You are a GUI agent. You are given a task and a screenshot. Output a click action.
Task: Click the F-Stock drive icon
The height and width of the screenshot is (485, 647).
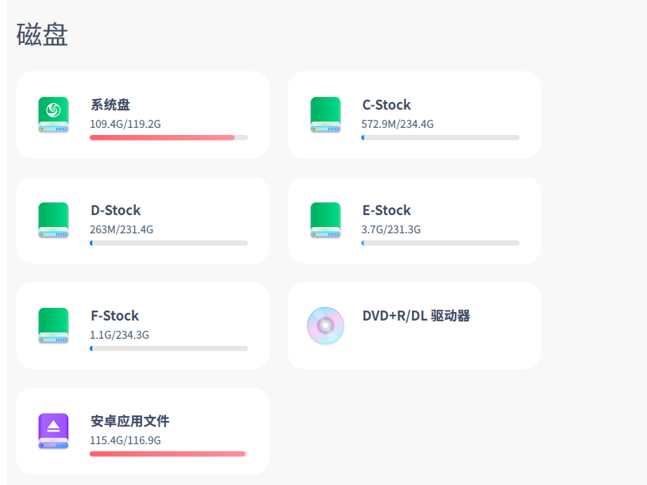pyautogui.click(x=53, y=325)
